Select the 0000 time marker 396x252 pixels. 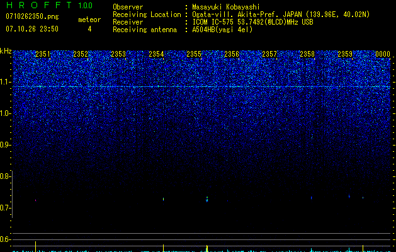(383, 54)
